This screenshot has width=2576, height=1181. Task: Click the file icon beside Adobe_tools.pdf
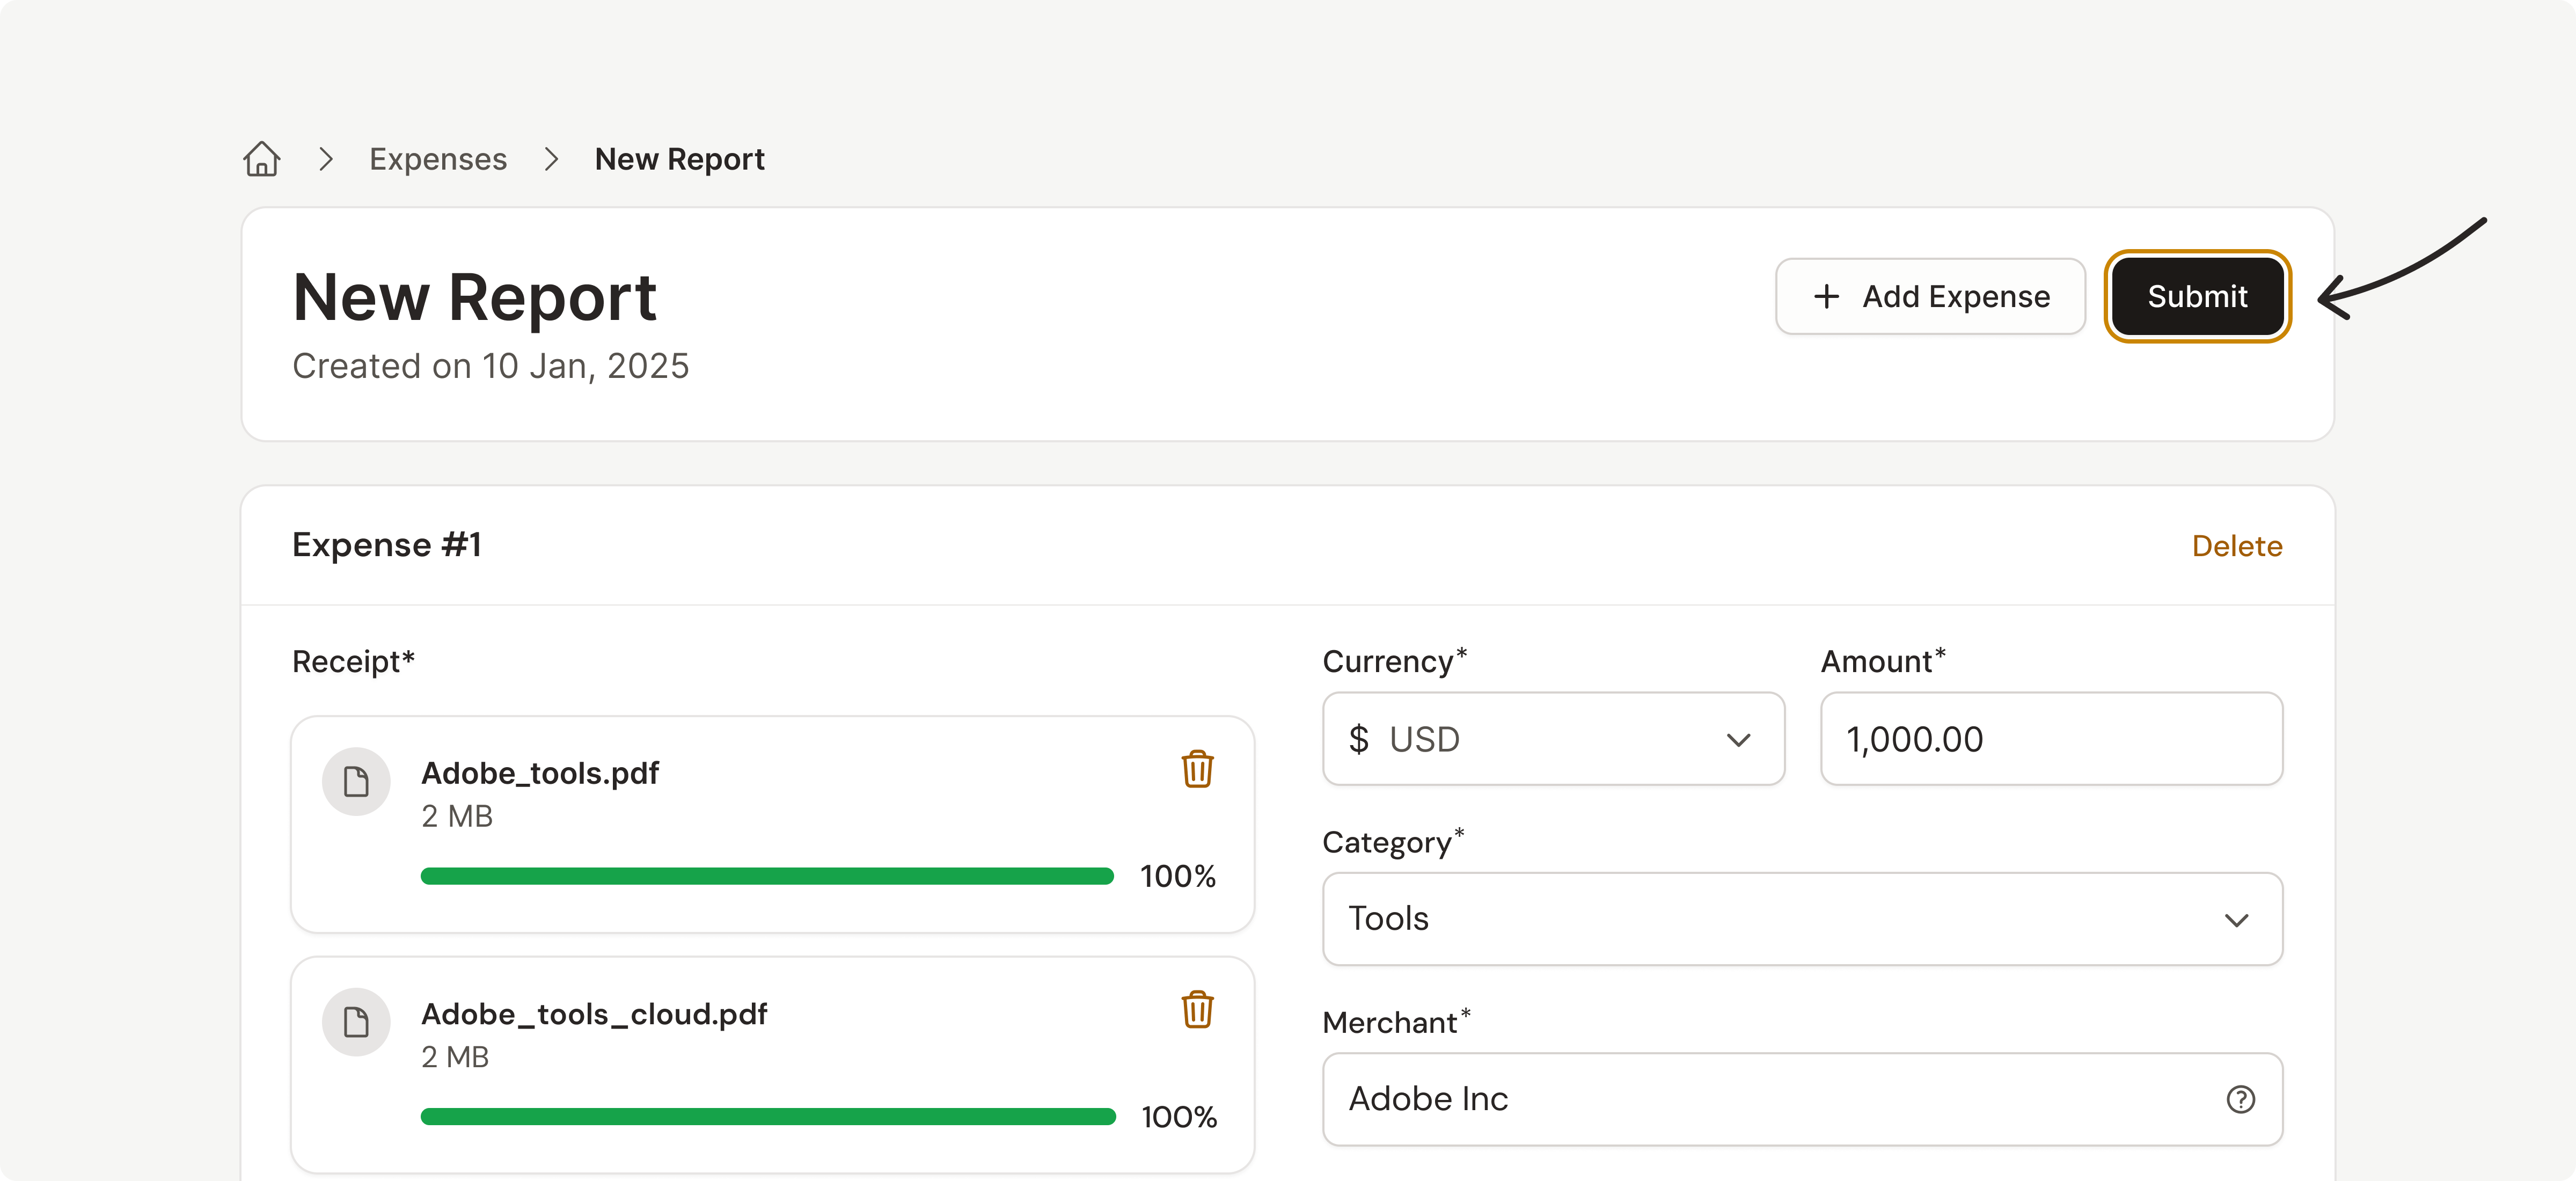(356, 781)
